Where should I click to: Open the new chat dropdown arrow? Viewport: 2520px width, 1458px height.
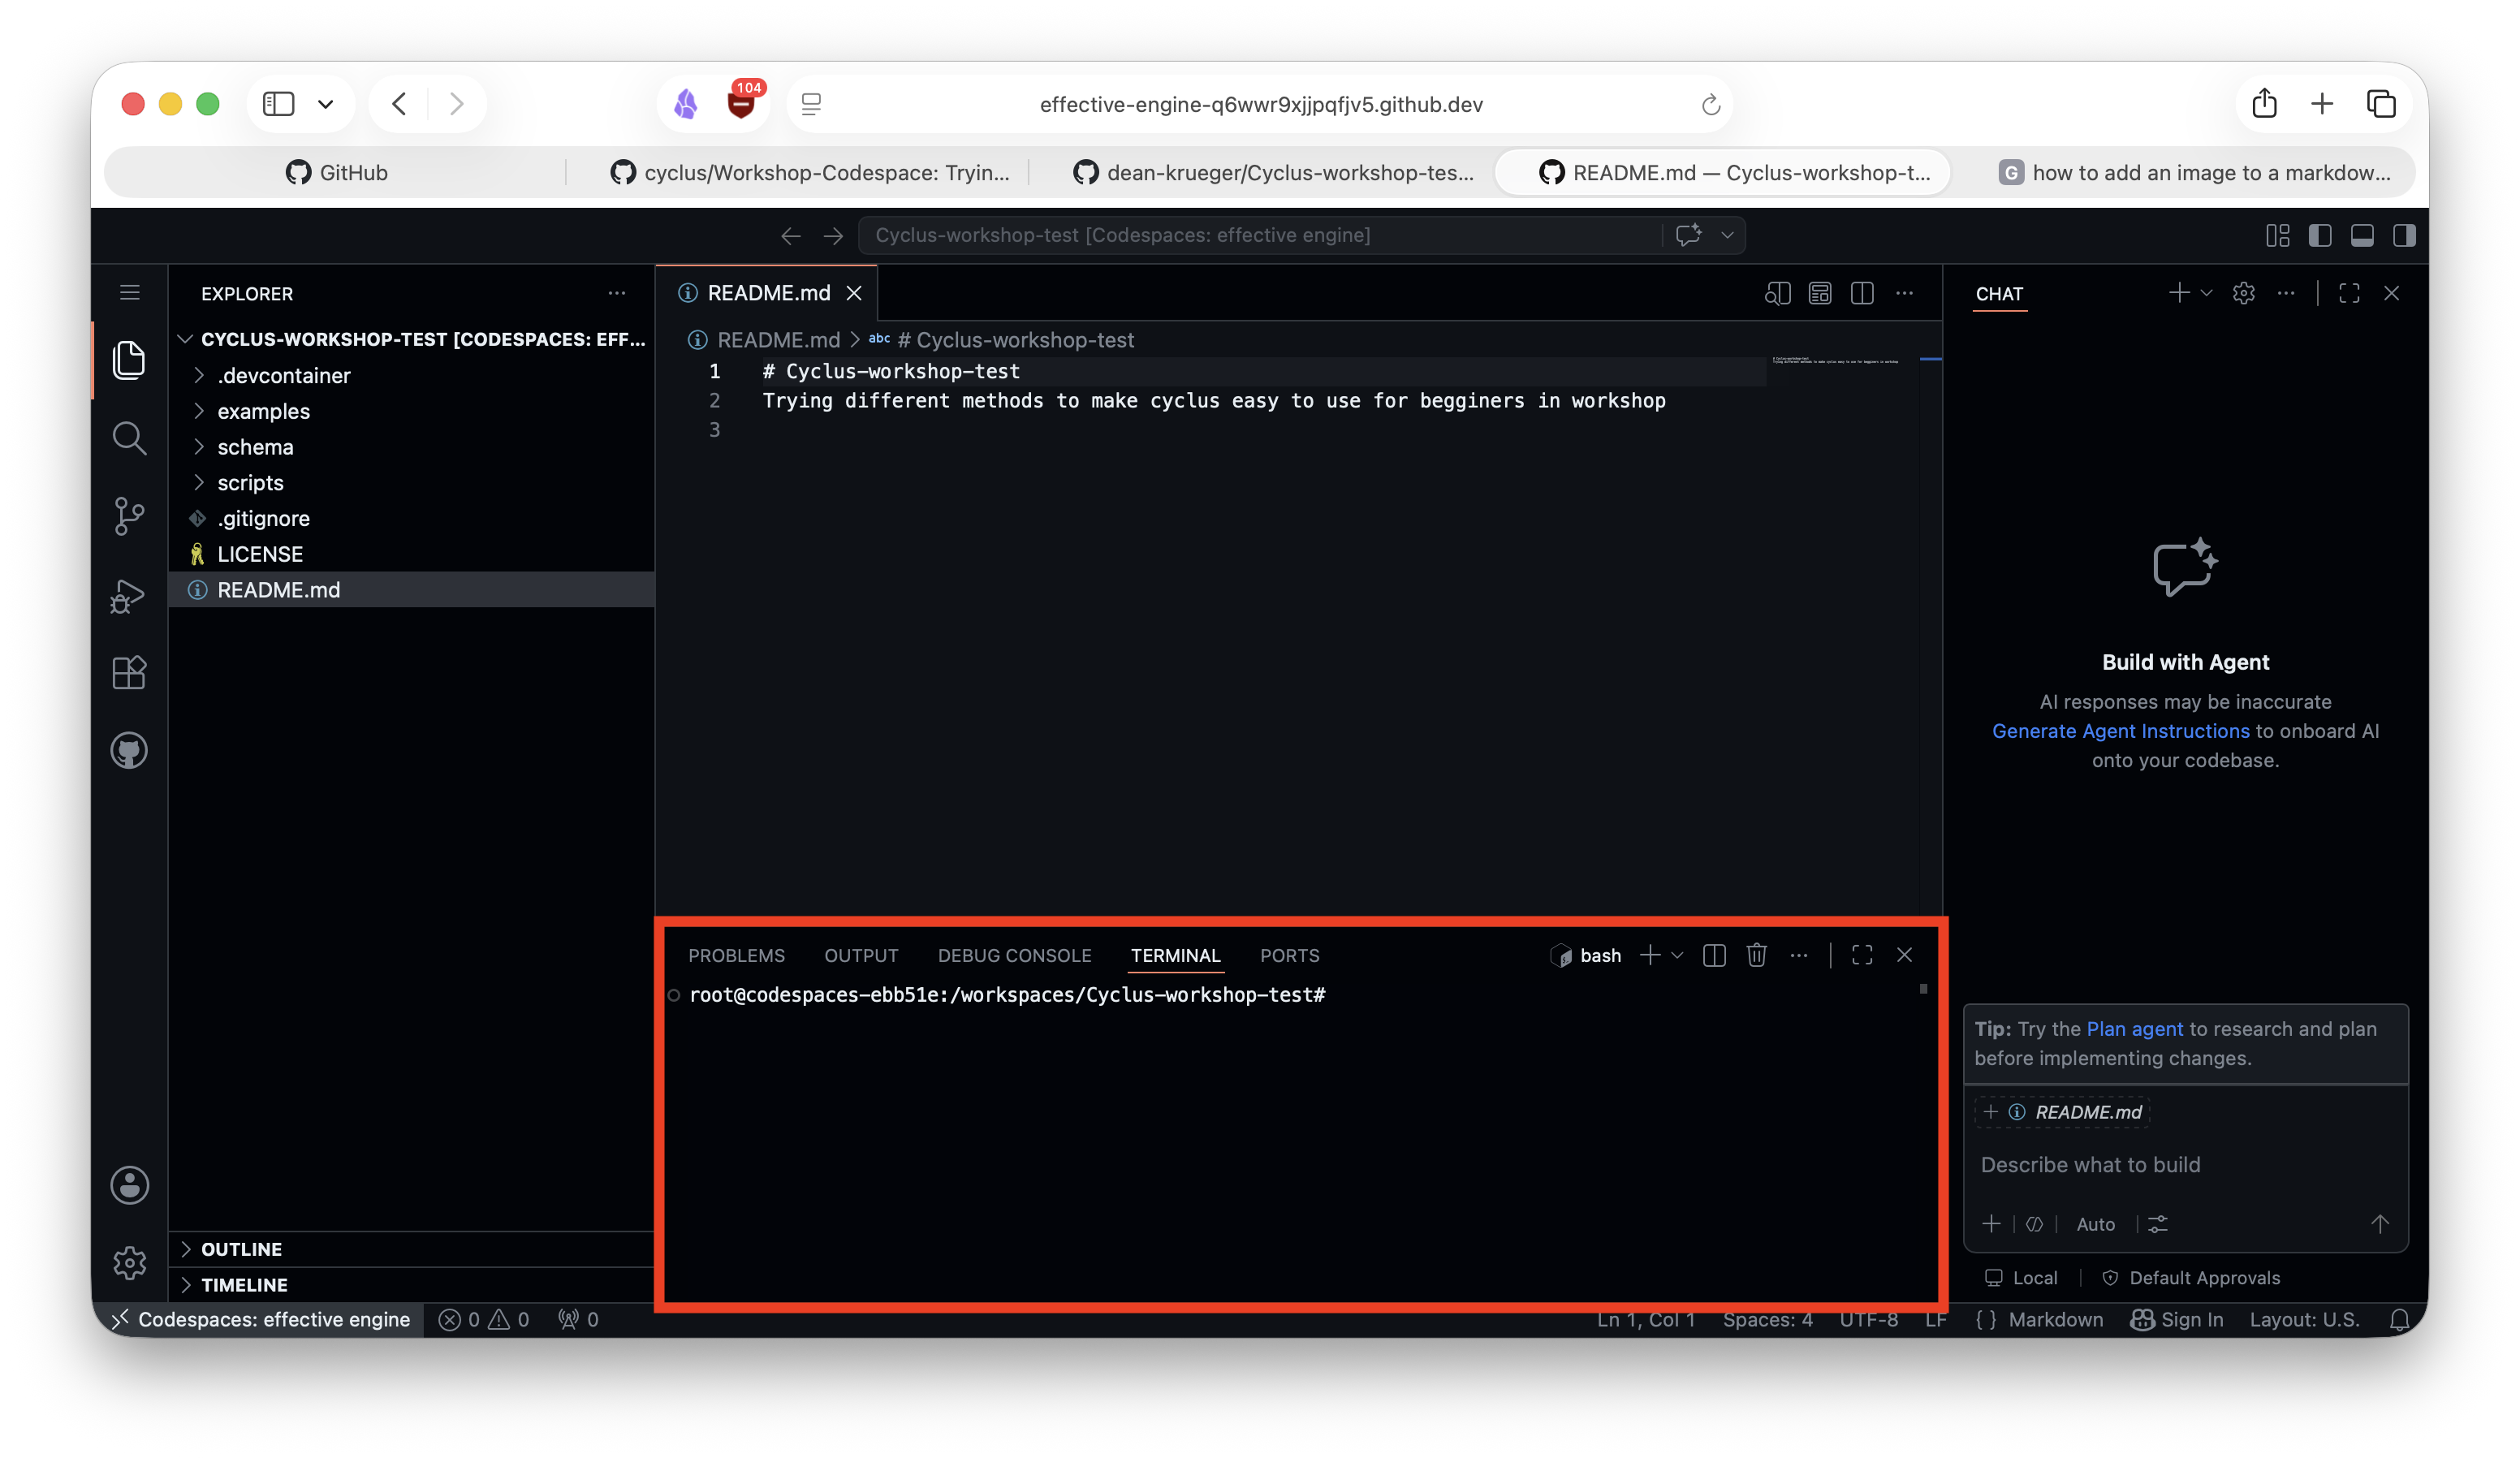coord(2206,293)
